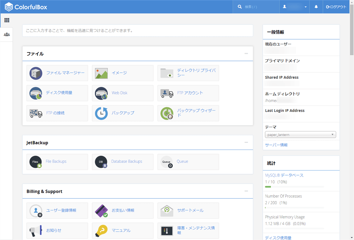Open the user account menu in the top bar
The image size is (354, 240).
[x=295, y=6]
